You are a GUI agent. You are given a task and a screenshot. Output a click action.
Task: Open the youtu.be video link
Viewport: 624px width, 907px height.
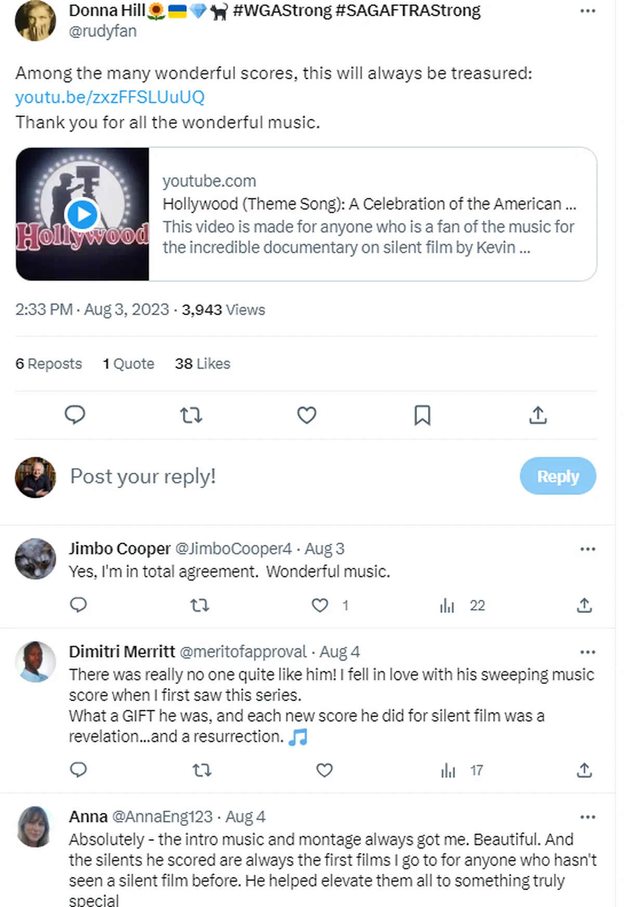coord(110,96)
